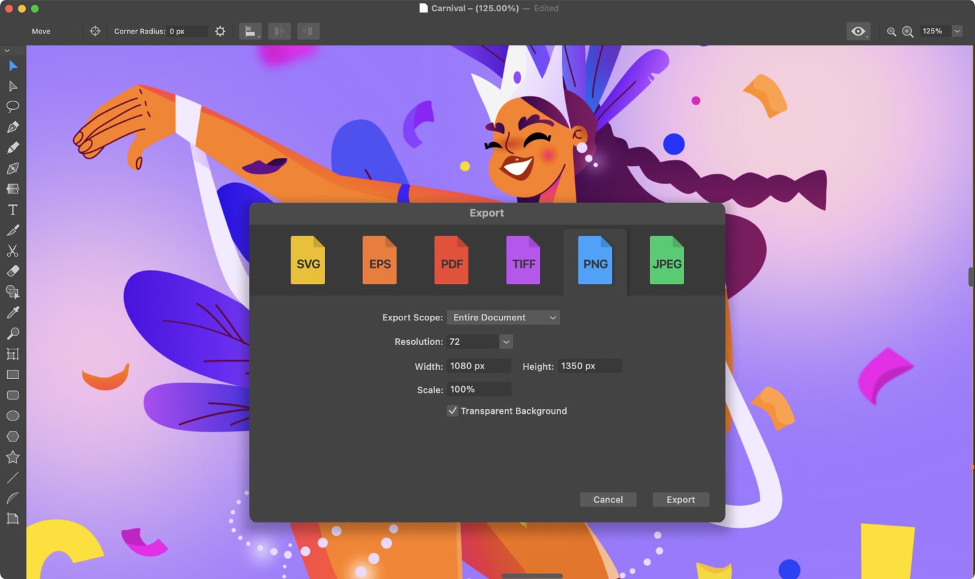The height and width of the screenshot is (579, 975).
Task: Click the Scale field showing 100%
Action: tap(479, 390)
